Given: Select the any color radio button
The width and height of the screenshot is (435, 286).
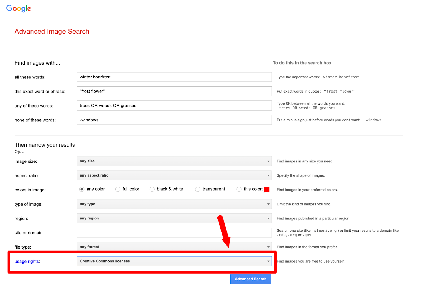Looking at the screenshot, I should pyautogui.click(x=82, y=189).
